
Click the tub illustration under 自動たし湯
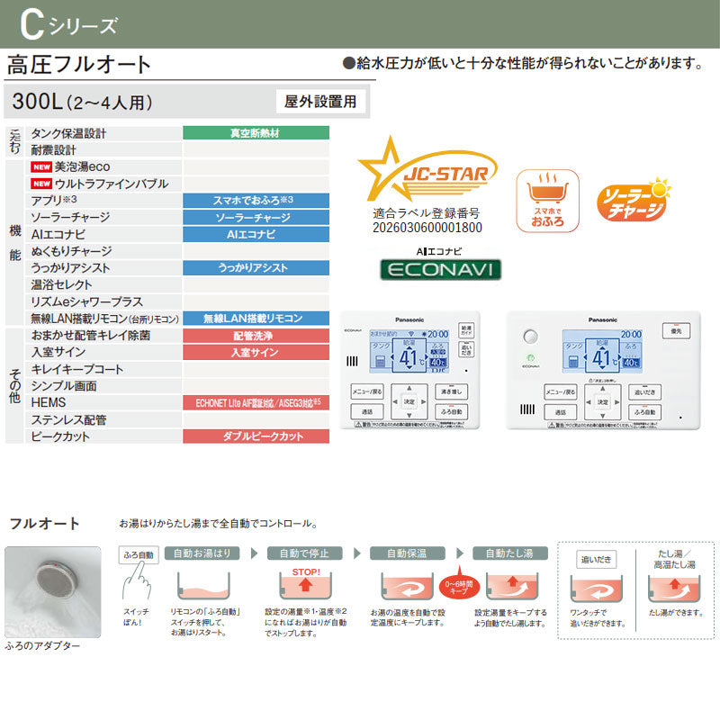(512, 587)
